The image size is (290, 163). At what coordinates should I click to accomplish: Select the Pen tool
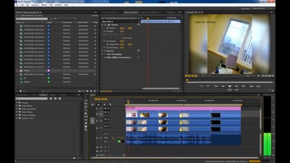[86, 123]
